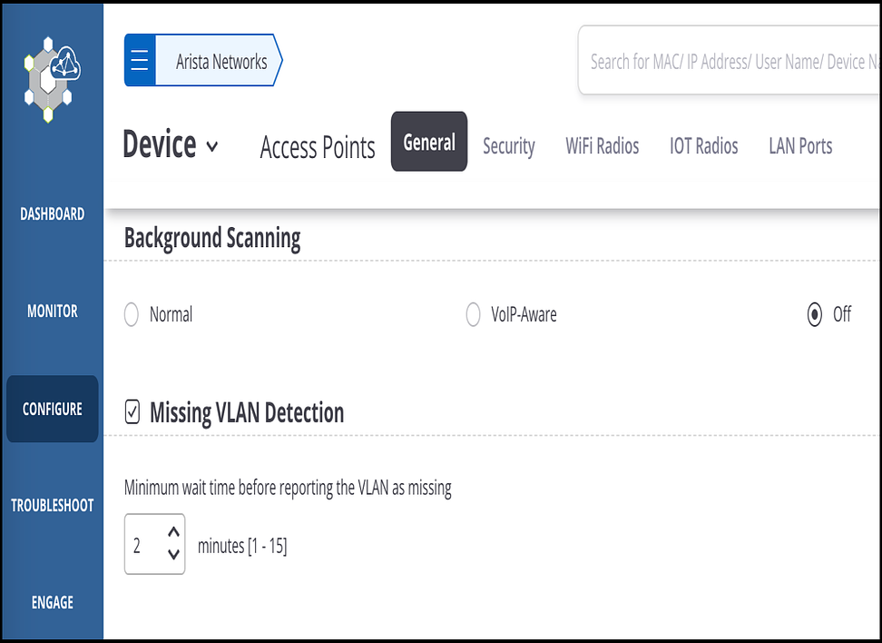Open the Monitor section in the sidebar
Image resolution: width=882 pixels, height=643 pixels.
click(x=52, y=311)
